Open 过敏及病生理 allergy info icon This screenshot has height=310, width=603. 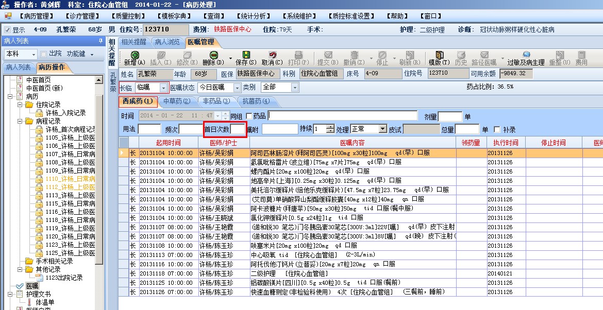click(526, 55)
